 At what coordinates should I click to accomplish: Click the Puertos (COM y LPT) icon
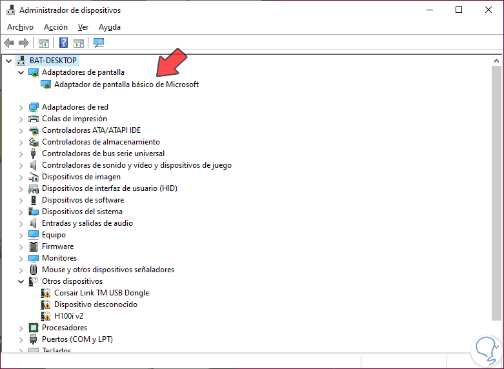click(33, 339)
